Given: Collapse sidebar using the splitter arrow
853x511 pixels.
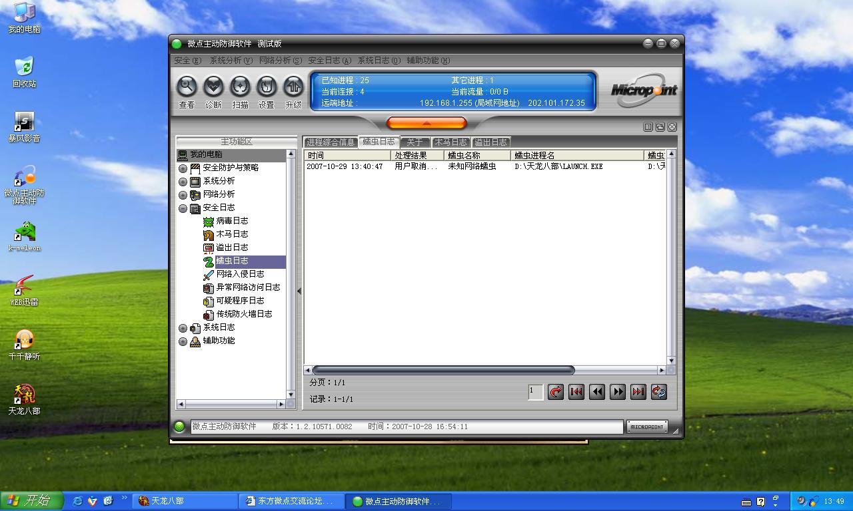Looking at the screenshot, I should pos(299,291).
